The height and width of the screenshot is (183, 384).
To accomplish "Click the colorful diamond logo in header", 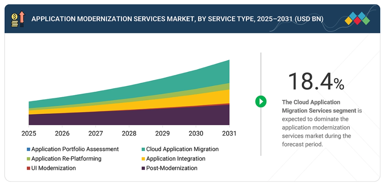I will [357, 19].
